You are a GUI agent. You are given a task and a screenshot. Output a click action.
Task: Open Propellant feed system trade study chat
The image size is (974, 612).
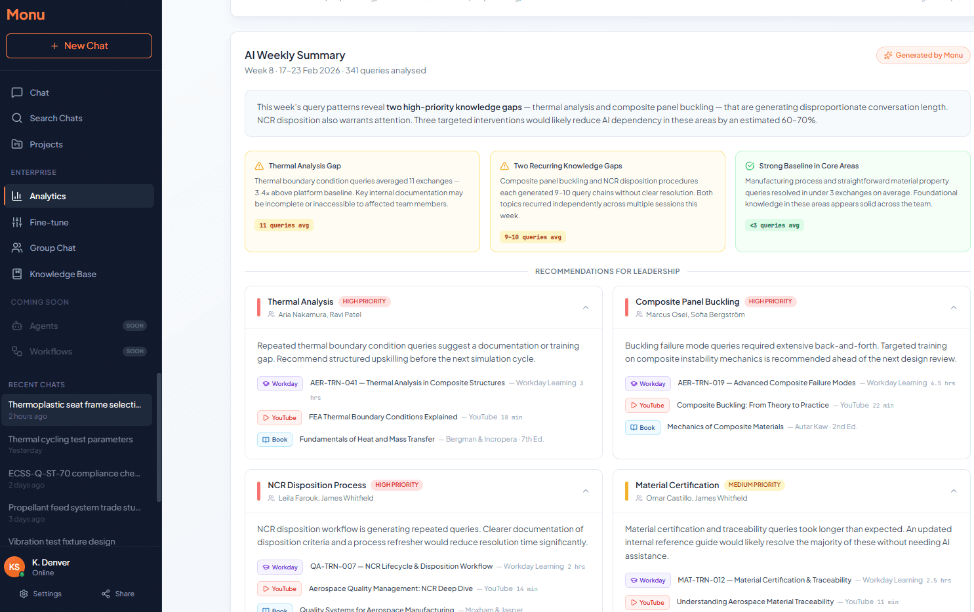tap(77, 512)
